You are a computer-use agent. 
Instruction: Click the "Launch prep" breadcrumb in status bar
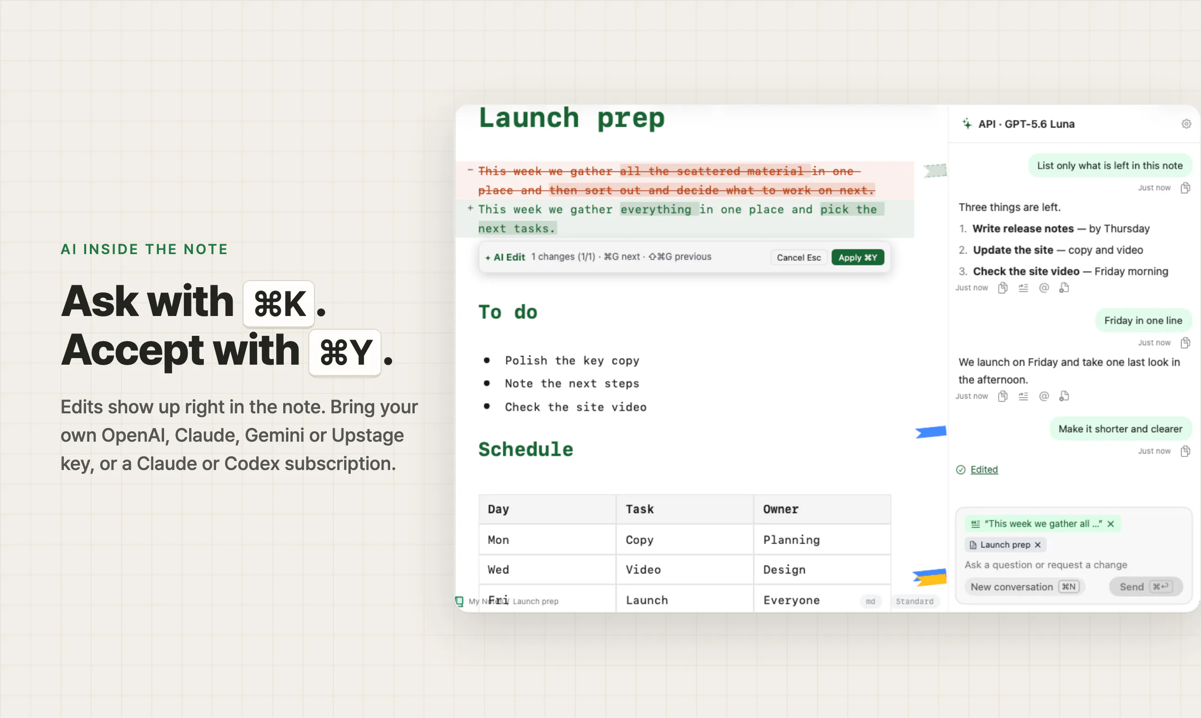pyautogui.click(x=536, y=601)
